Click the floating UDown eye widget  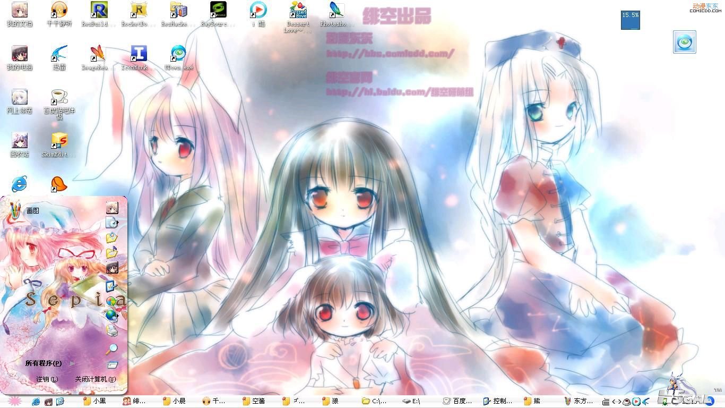click(x=685, y=42)
